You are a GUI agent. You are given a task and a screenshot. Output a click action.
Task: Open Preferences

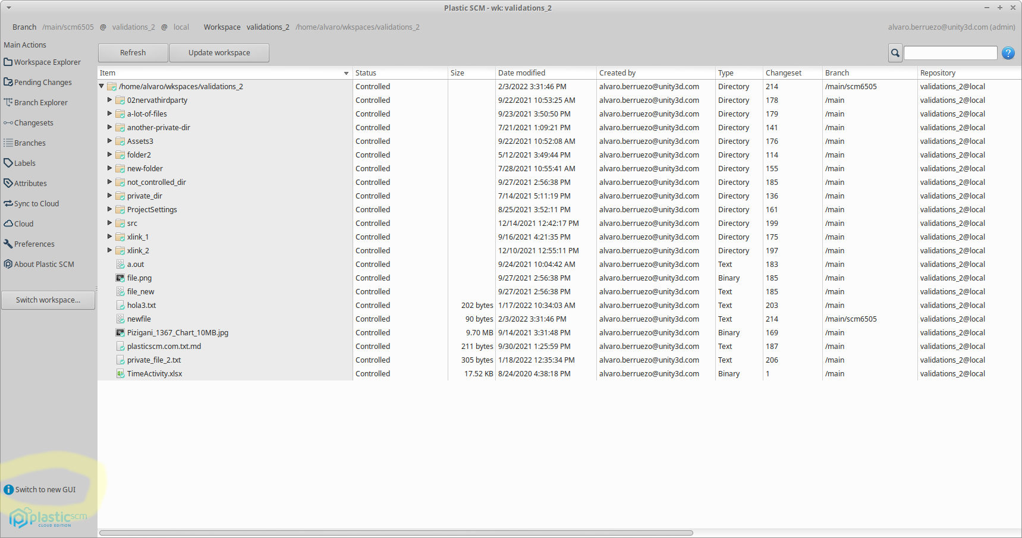click(x=33, y=244)
